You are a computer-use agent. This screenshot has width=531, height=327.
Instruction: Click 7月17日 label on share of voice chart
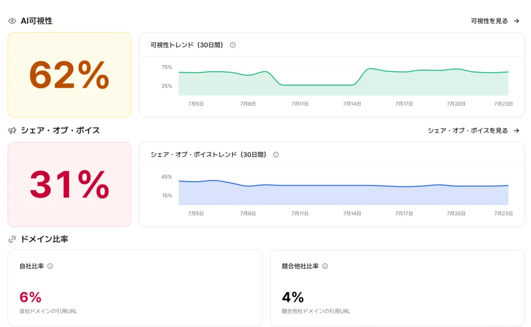point(404,213)
